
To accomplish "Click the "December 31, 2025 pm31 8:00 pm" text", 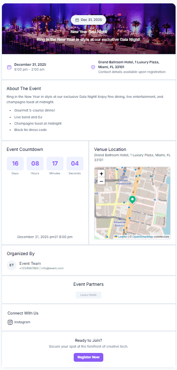I will pyautogui.click(x=45, y=237).
